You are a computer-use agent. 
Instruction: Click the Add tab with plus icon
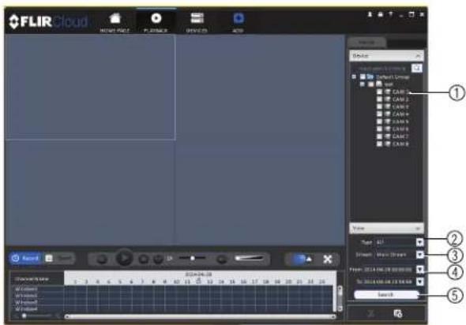pyautogui.click(x=239, y=22)
